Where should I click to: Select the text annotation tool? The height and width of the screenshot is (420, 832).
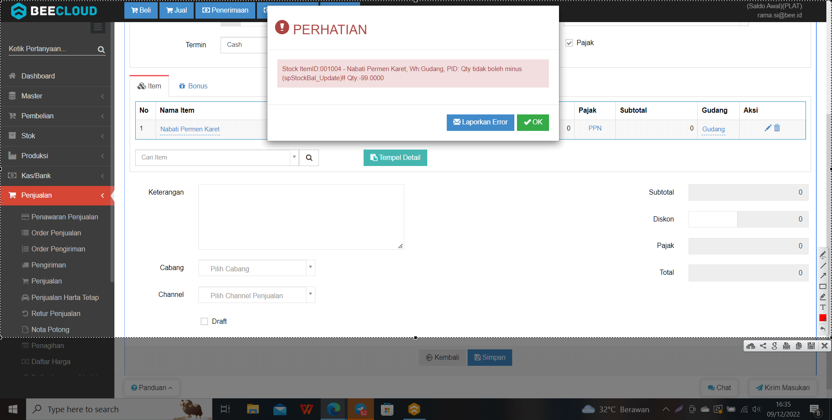[823, 307]
